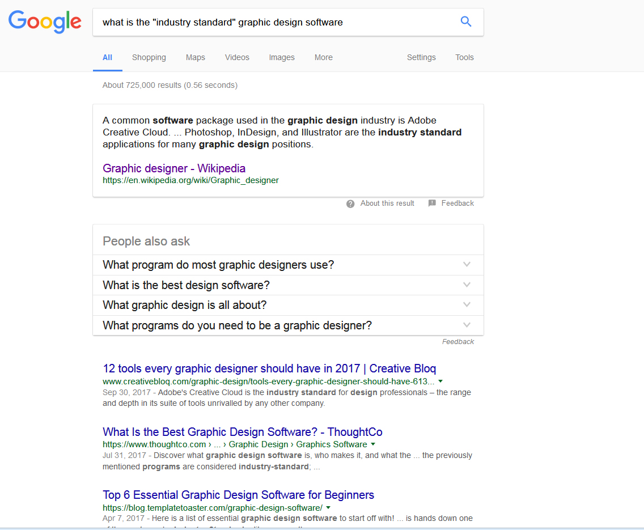The image size is (644, 530).
Task: Click About this result link
Action: pos(387,203)
